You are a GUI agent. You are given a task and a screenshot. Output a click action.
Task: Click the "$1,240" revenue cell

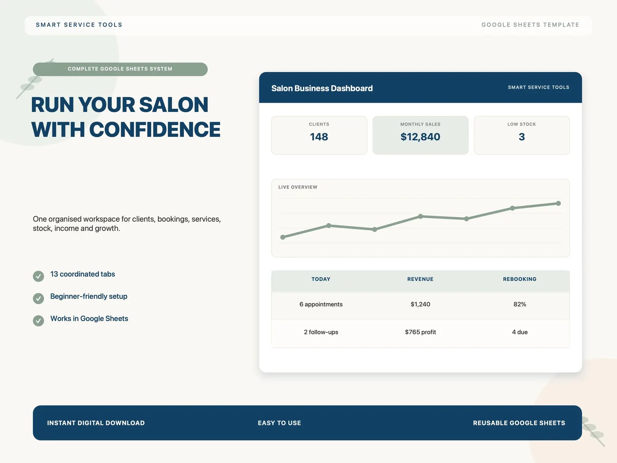click(420, 304)
